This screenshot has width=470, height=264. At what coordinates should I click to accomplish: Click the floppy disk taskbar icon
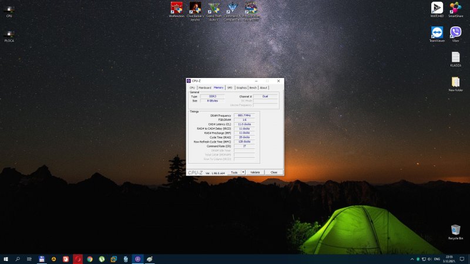pos(42,259)
